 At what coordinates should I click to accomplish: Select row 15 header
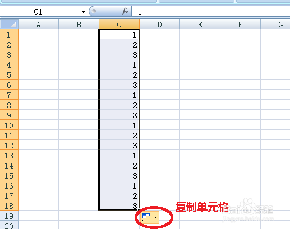(x=9, y=175)
